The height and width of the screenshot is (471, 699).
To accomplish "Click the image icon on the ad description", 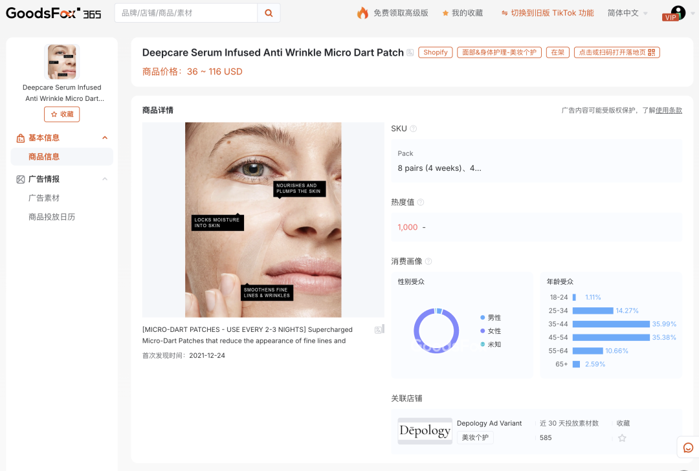I will pos(377,330).
